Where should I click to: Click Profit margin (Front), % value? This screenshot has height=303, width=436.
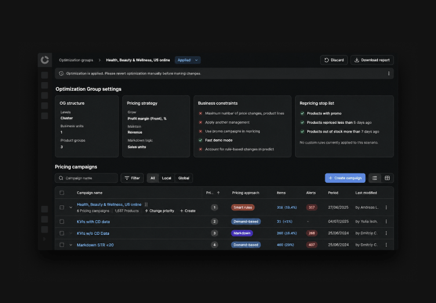[x=147, y=119]
